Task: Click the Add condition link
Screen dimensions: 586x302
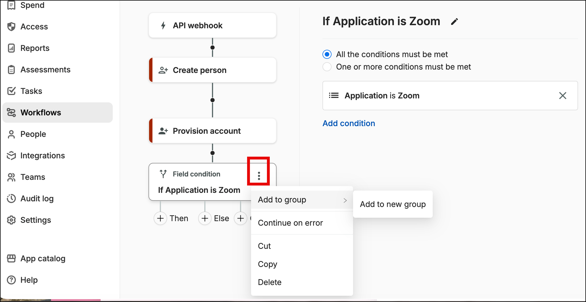Action: pos(349,123)
